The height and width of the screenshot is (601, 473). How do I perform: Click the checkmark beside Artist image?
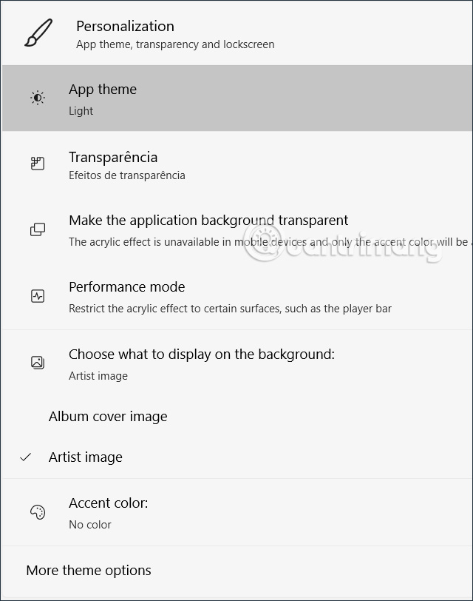pos(26,457)
